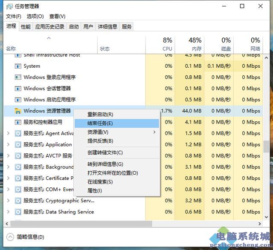Select the Windows 会话管理器 process row
The height and width of the screenshot is (250, 273).
tap(133, 89)
